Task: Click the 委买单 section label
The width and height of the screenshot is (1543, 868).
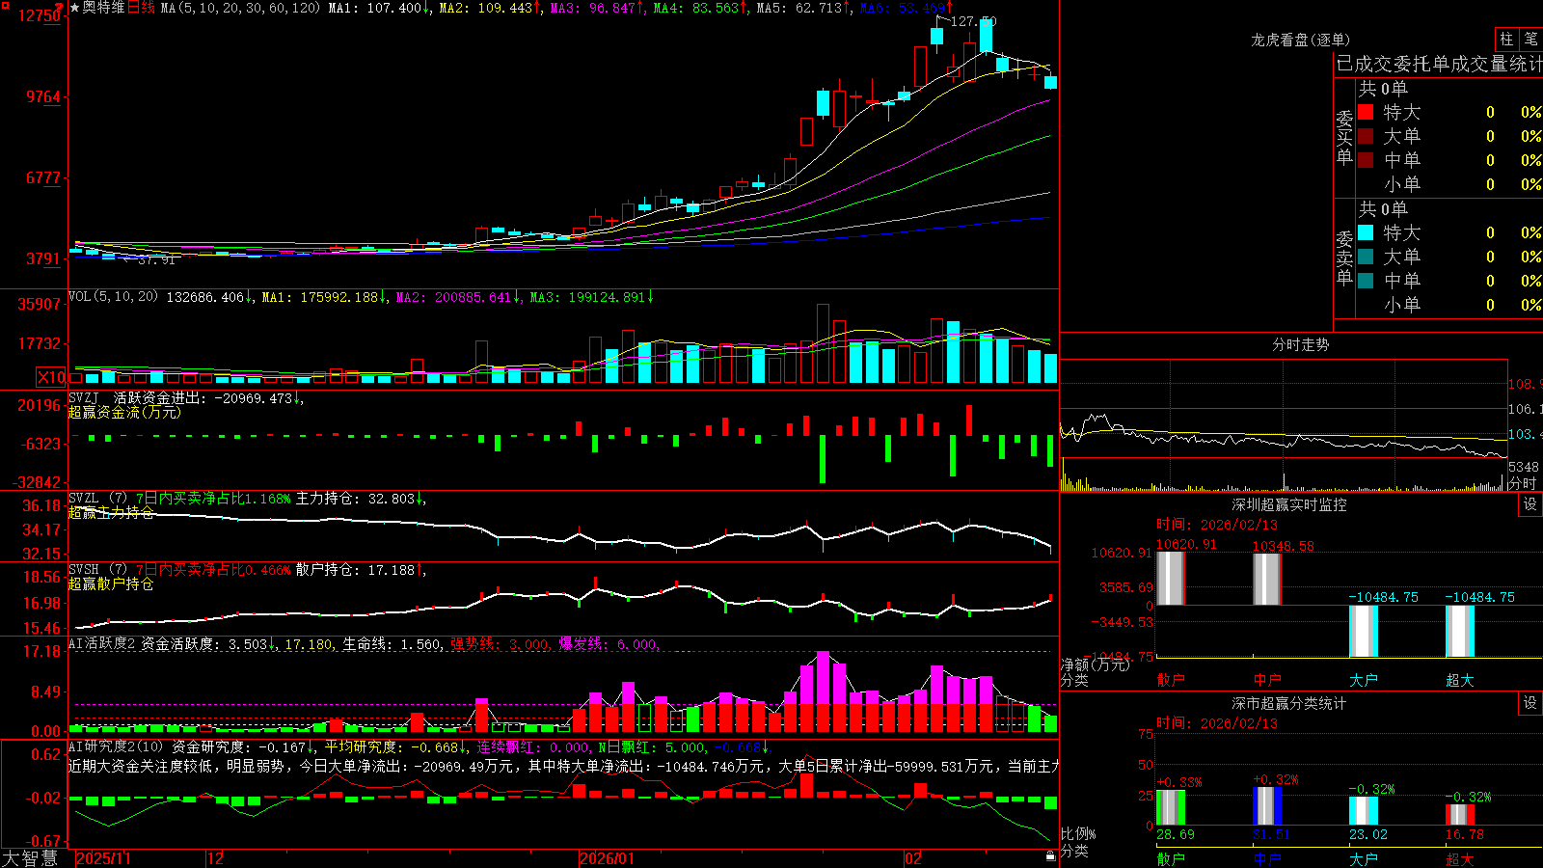Action: coord(1344,138)
